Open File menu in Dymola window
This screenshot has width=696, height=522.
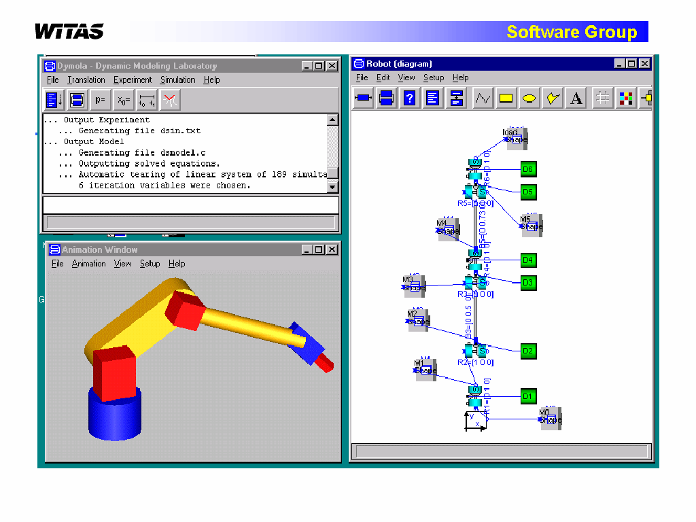[52, 80]
